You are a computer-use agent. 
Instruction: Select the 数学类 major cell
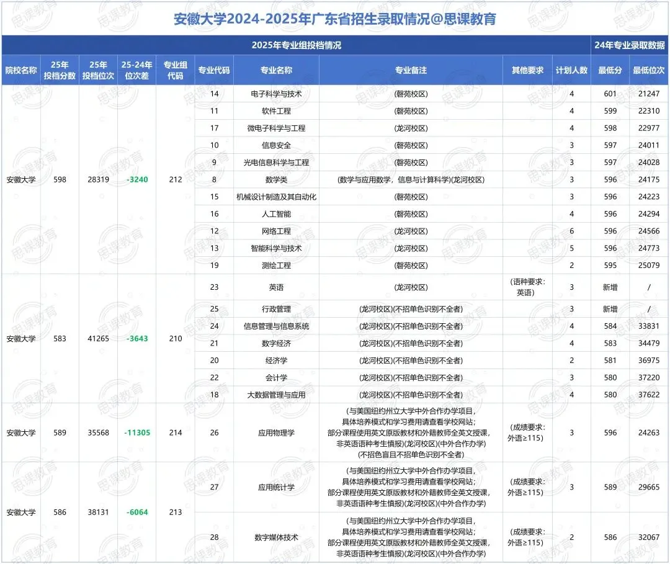[277, 179]
